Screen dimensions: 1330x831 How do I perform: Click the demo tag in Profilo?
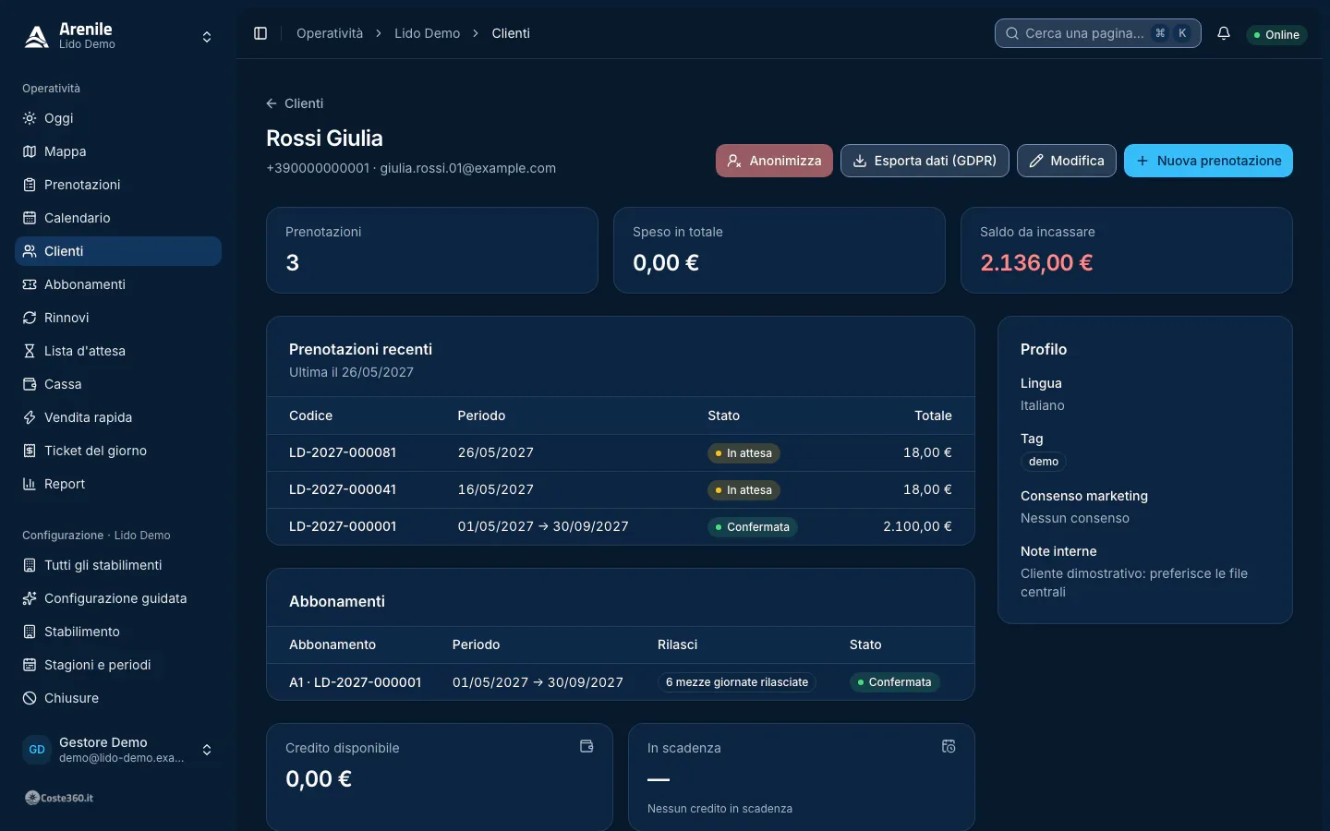pyautogui.click(x=1044, y=462)
